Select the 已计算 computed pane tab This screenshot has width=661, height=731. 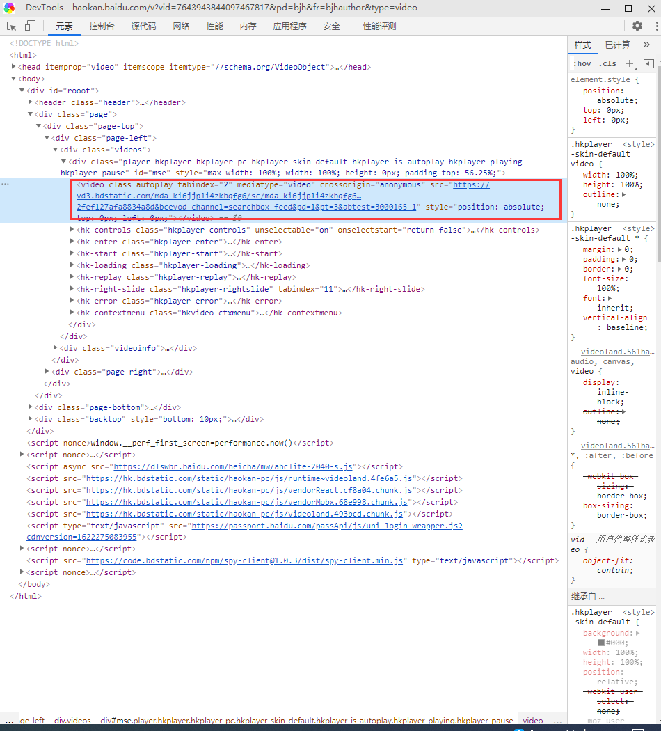(x=618, y=45)
